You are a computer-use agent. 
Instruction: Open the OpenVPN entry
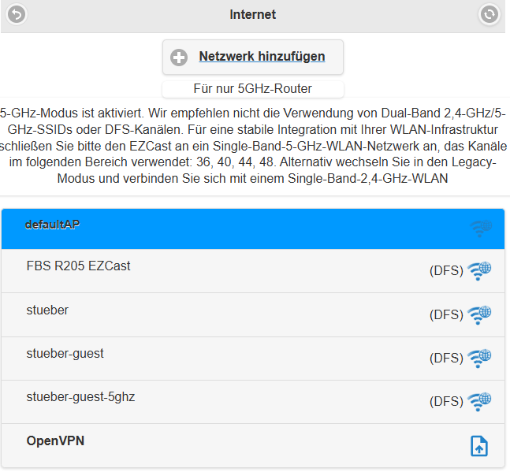click(253, 446)
